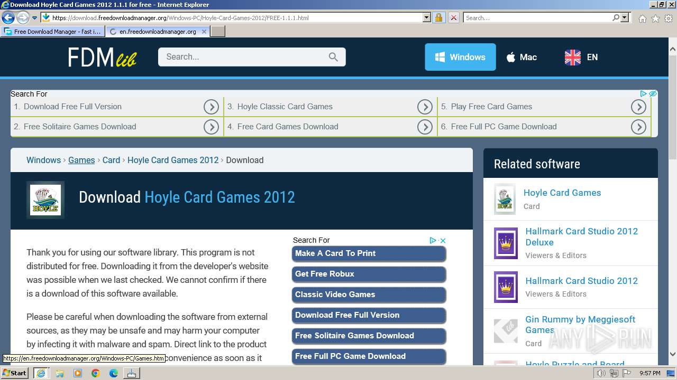
Task: Click the browser Back arrow button
Action: click(x=8, y=17)
